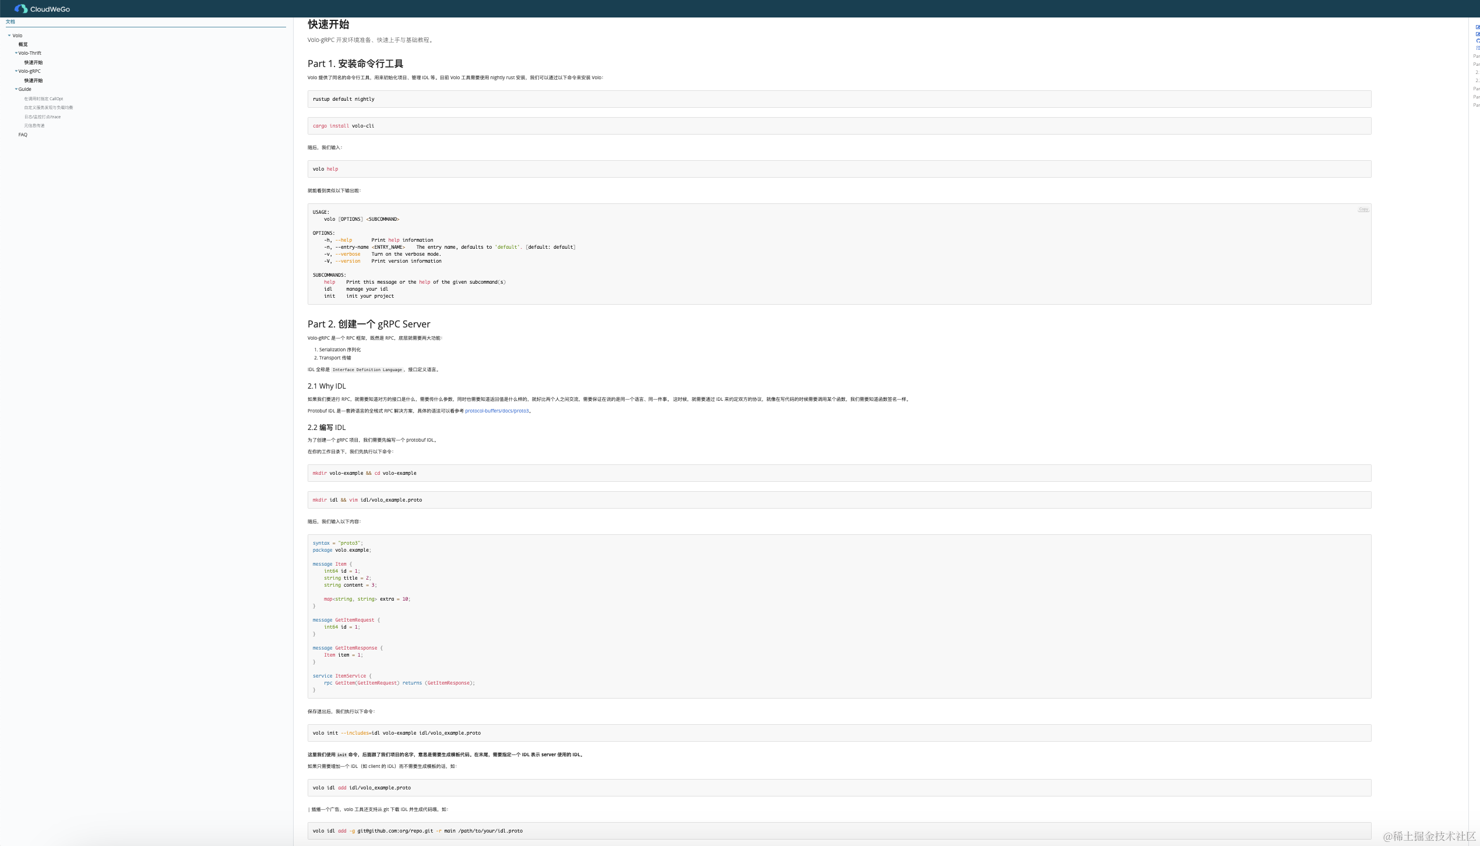Screen dimensions: 1480x846
Task: Collapse the Volo tree node
Action: coord(9,35)
